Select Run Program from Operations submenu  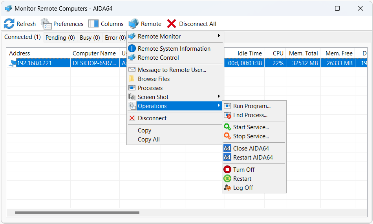(x=252, y=106)
